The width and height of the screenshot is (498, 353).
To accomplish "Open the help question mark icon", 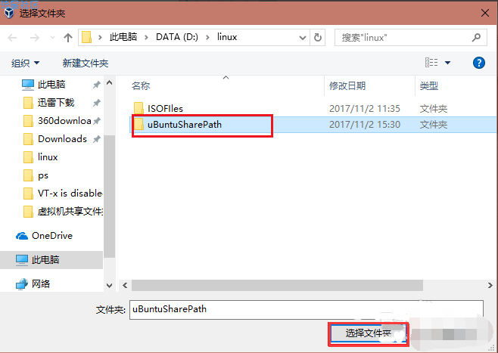I will pos(478,63).
